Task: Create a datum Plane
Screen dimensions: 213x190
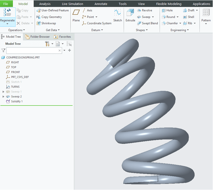Action: pyautogui.click(x=76, y=15)
